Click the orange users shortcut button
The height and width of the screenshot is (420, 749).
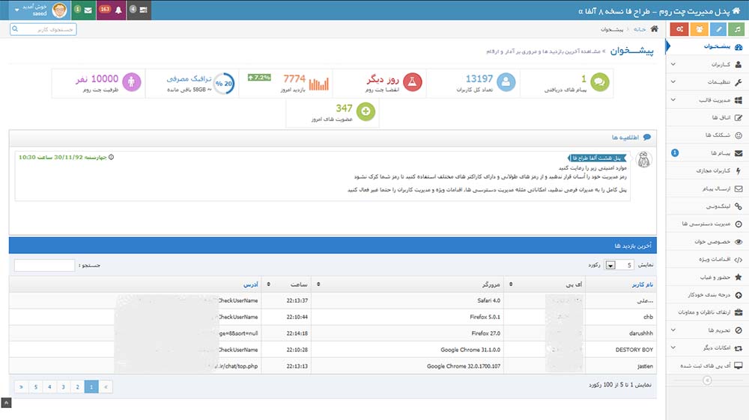[699, 29]
